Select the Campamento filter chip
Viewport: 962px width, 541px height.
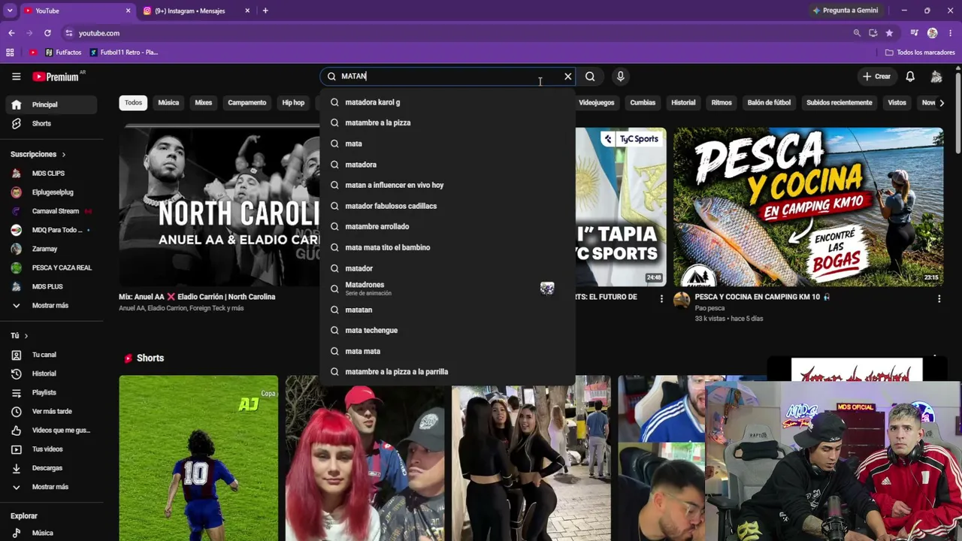[247, 103]
